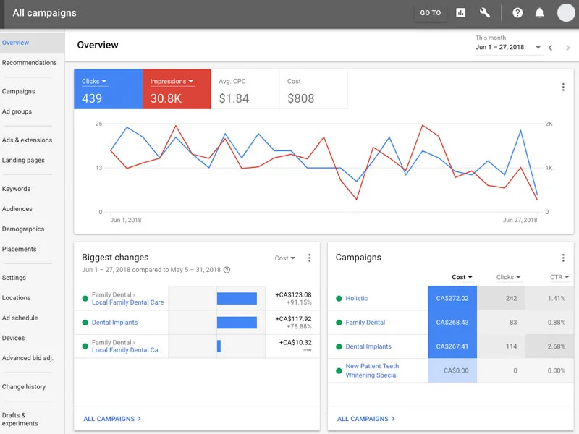Screen dimensions: 579x434
Task: Select the Avg. CPC metric tile
Action: pos(245,89)
